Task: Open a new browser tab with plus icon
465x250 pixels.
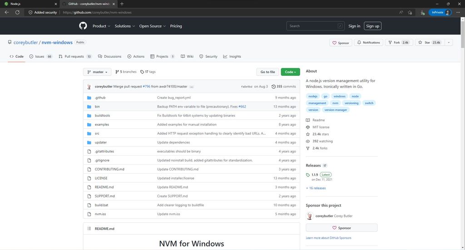Action: [x=122, y=4]
